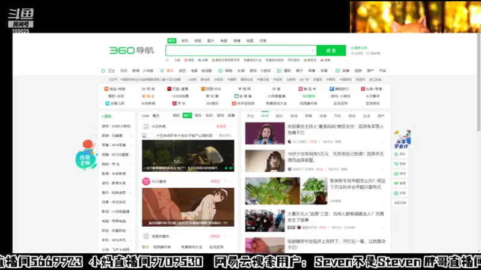Open the orange 爱淘宝 link

point(148,96)
